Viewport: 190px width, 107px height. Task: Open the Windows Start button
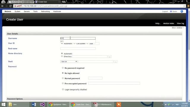click(x=3, y=104)
